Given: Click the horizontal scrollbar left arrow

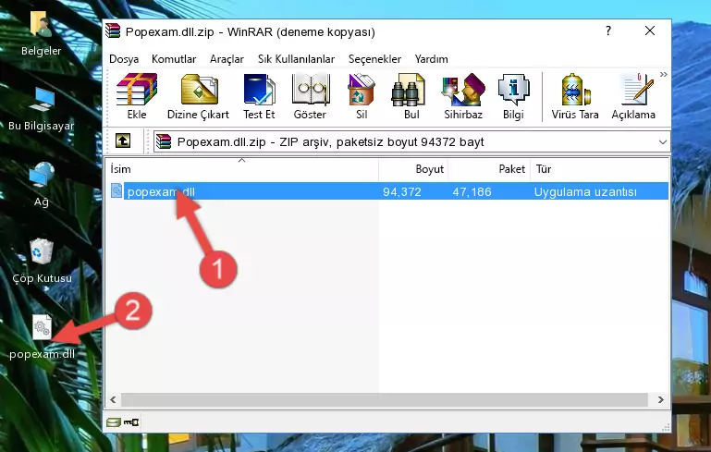Looking at the screenshot, I should pyautogui.click(x=114, y=399).
